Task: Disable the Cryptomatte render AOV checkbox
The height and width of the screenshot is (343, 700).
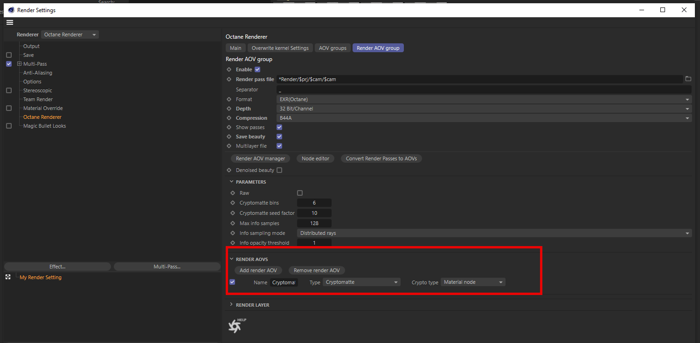Action: click(232, 282)
